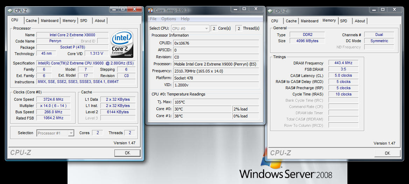This screenshot has height=184, width=409.
Task: Click OK in the left CPU-Z window
Action: 127,153
